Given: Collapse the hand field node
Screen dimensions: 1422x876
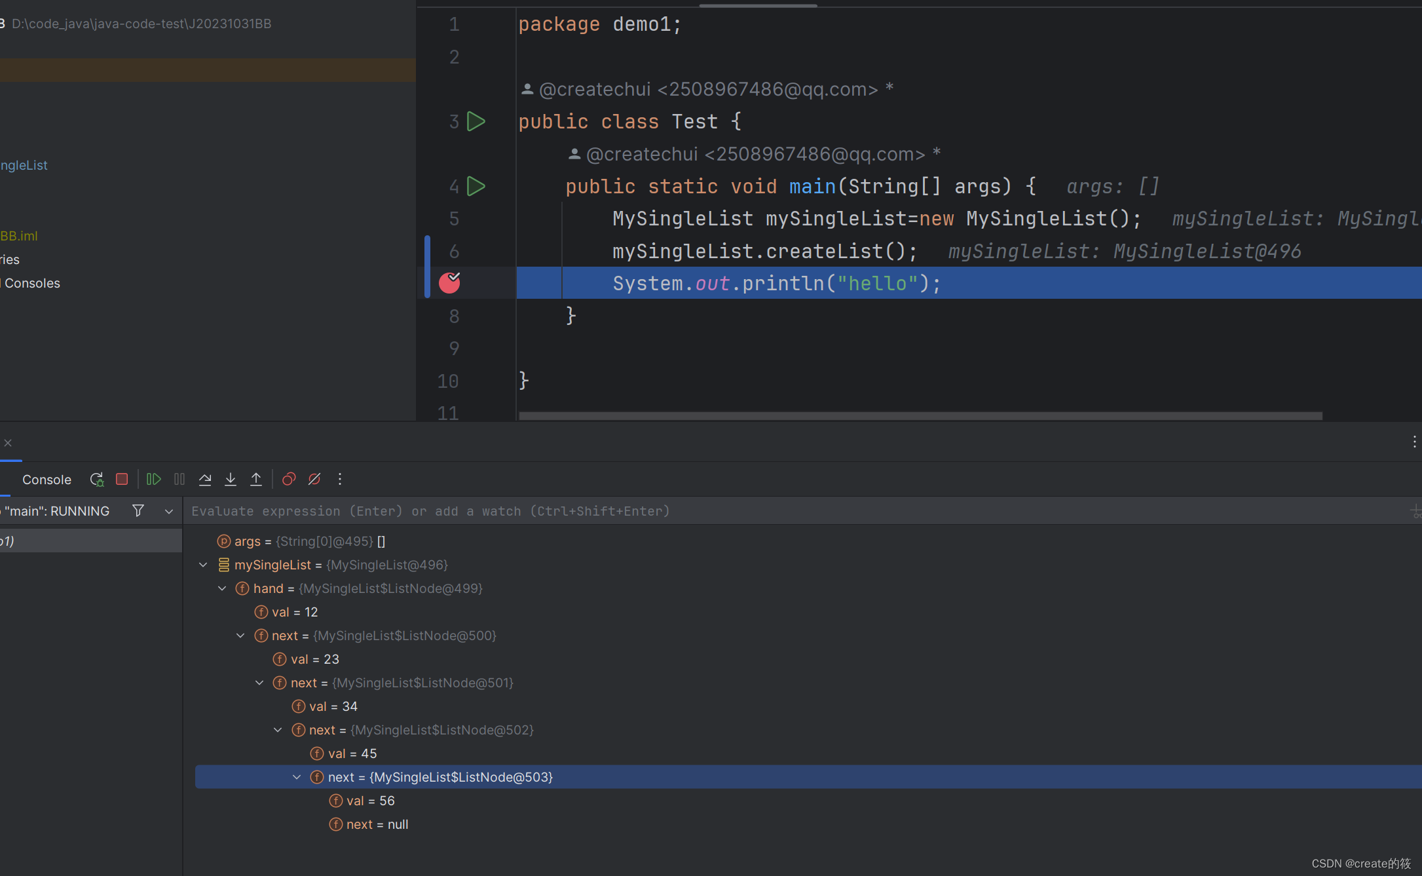Looking at the screenshot, I should [222, 588].
